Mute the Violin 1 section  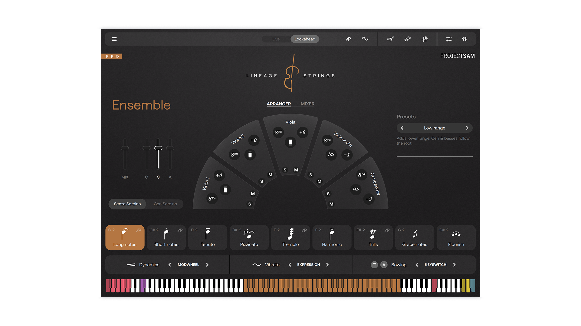253,194
